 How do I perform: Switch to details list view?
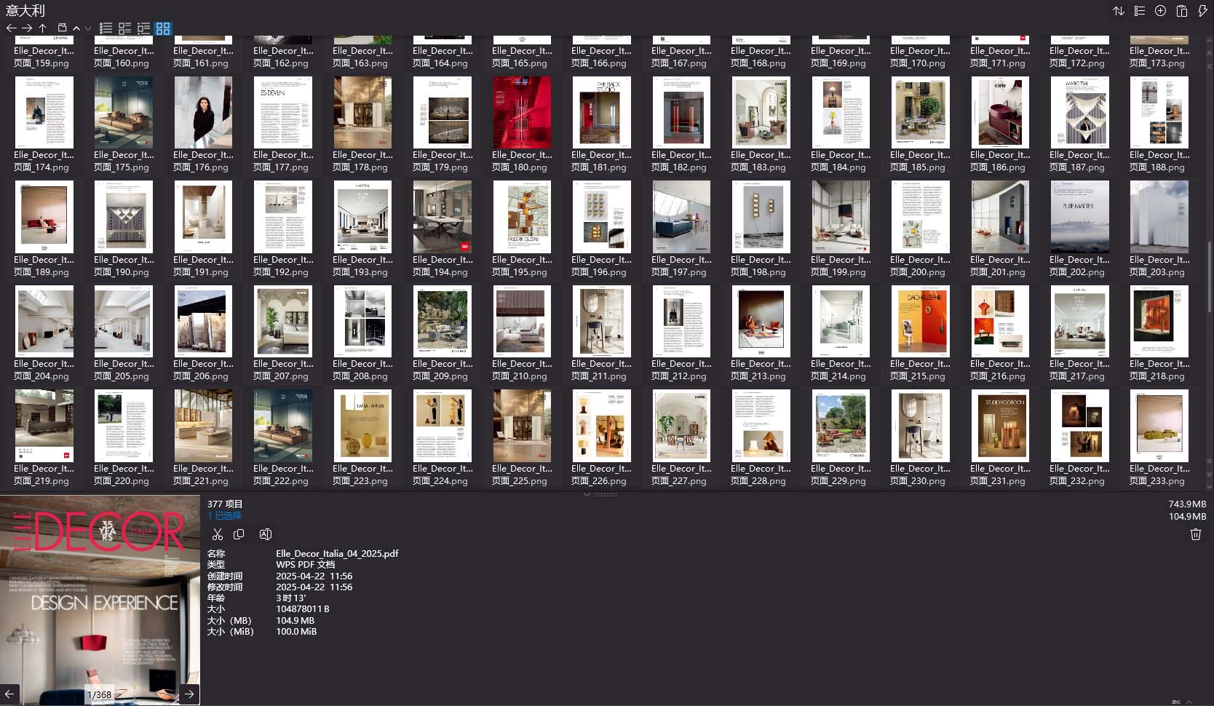coord(124,28)
